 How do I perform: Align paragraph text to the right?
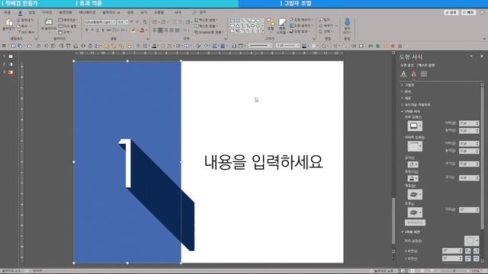click(166, 30)
